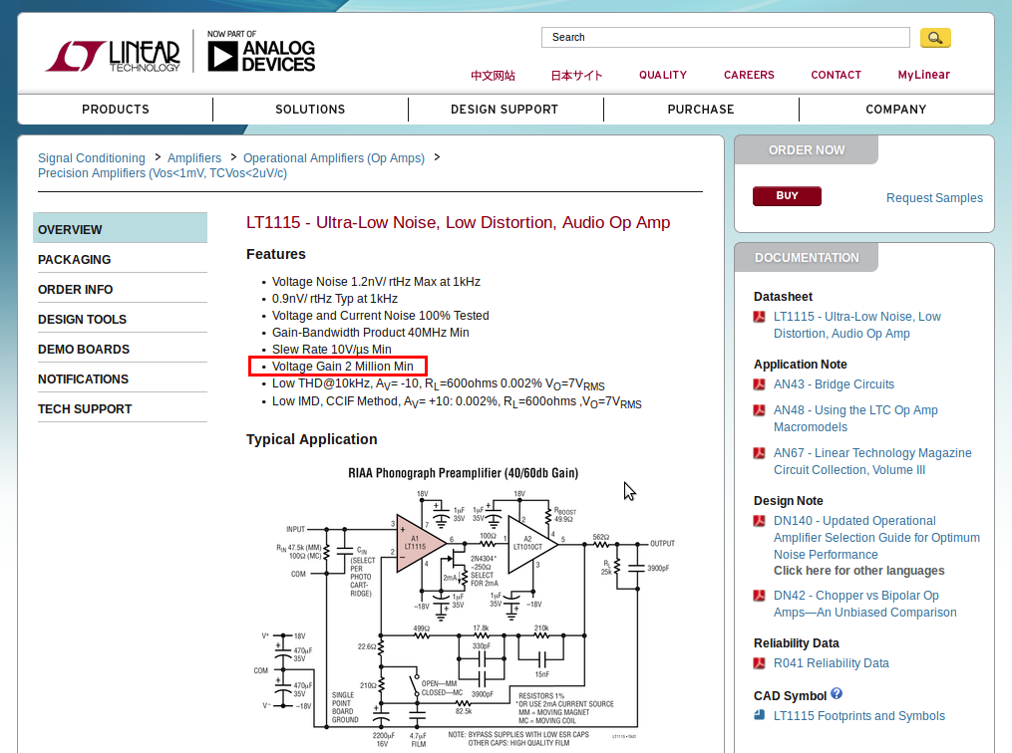Click the Linear Technology logo

(113, 56)
